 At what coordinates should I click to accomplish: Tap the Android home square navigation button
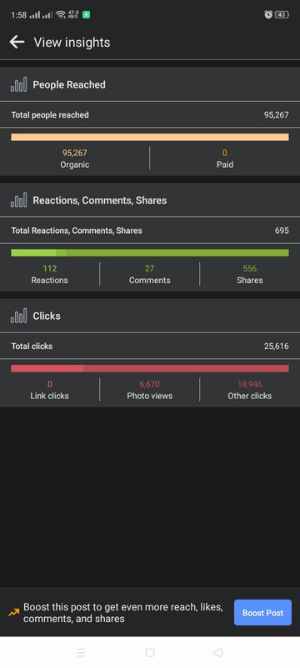pos(149,652)
